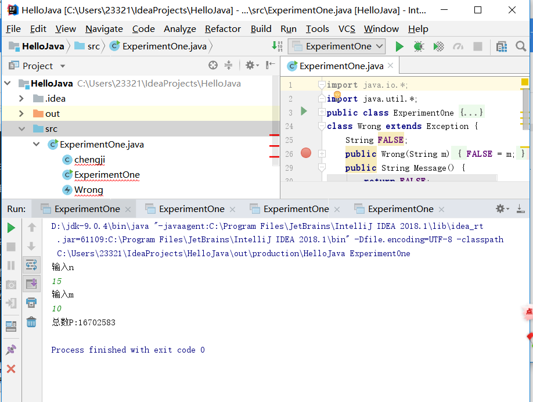Click the grey stop square in top toolbar
The width and height of the screenshot is (533, 402).
click(x=478, y=46)
